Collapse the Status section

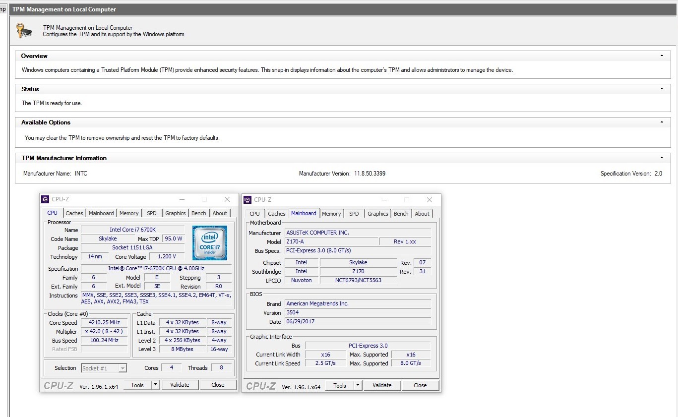pyautogui.click(x=662, y=89)
